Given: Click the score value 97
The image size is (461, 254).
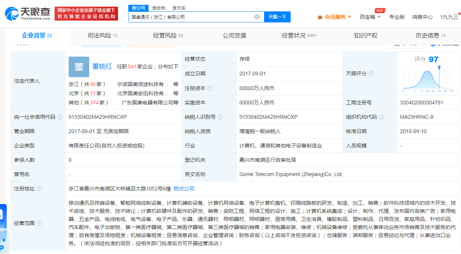Looking at the screenshot, I should [434, 59].
